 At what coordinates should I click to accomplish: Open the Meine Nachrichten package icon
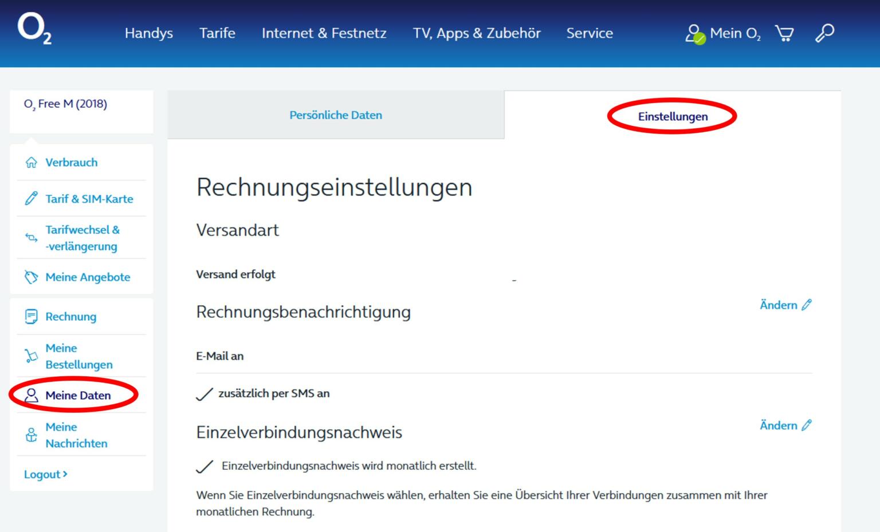(30, 435)
